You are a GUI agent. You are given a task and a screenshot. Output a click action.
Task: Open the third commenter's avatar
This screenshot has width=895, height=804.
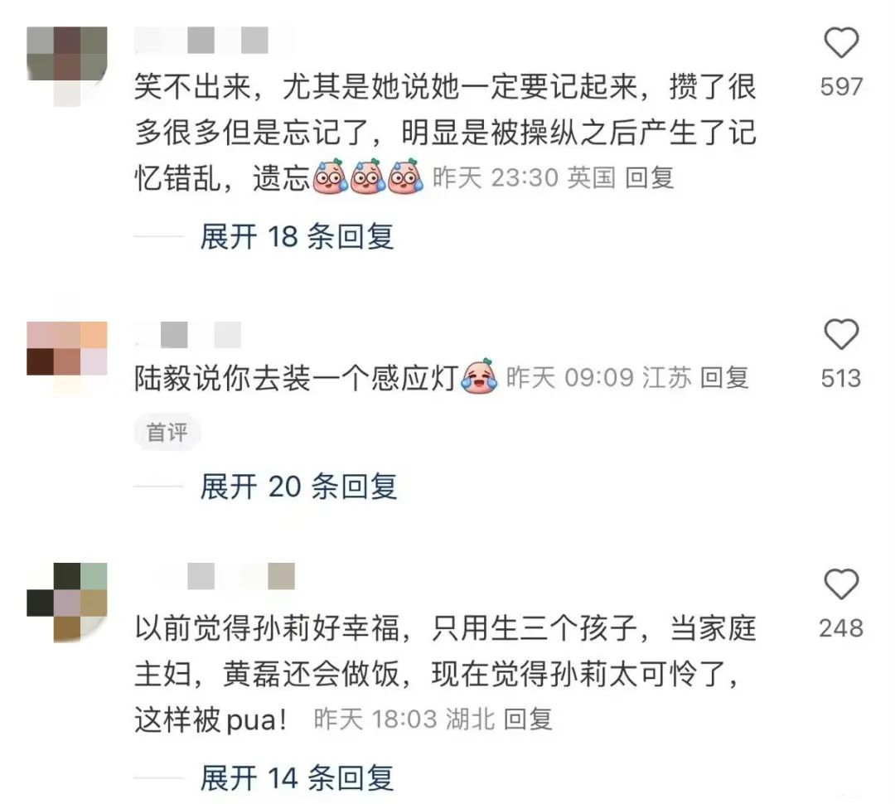[x=67, y=603]
